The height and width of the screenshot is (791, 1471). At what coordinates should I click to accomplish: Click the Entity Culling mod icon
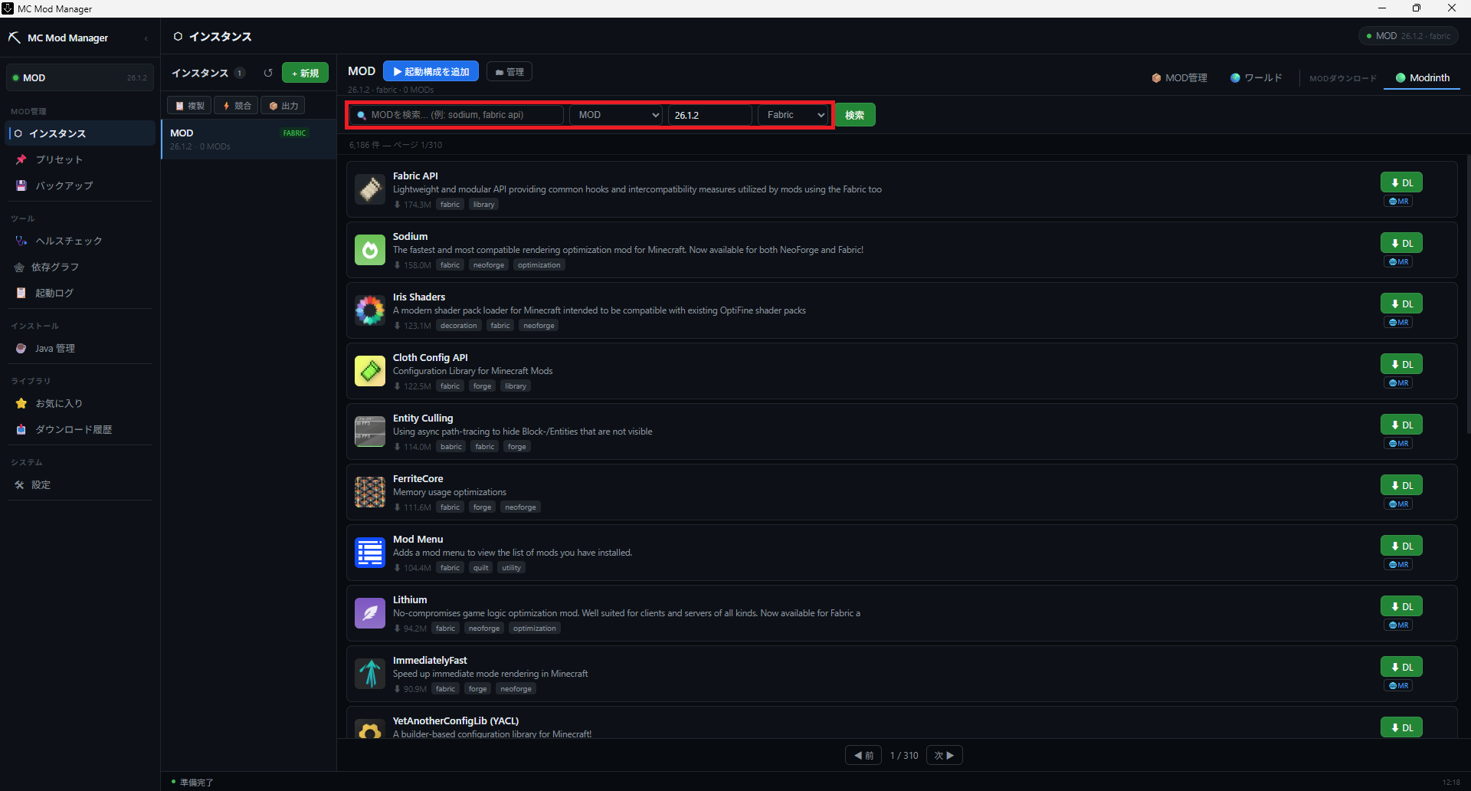370,432
